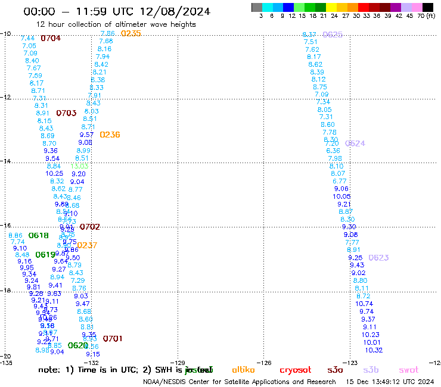Click the wave height value 7.44
This screenshot has height=387, width=441.
[x=27, y=38]
